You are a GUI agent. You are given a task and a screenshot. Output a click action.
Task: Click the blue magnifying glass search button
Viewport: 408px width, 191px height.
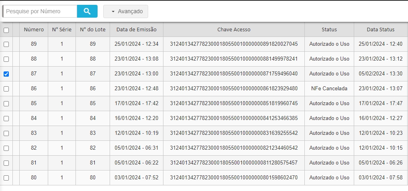pyautogui.click(x=87, y=11)
